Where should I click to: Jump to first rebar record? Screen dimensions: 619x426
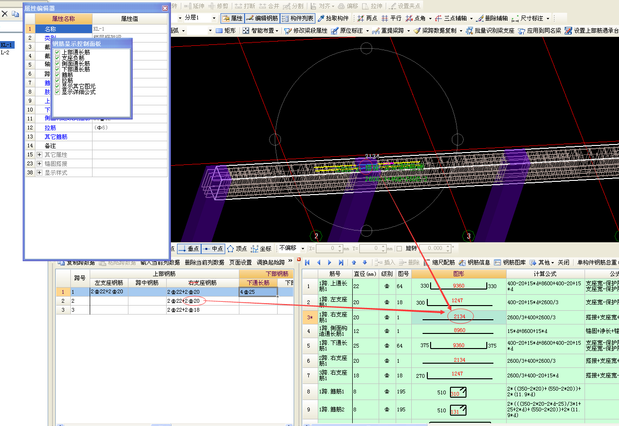(308, 263)
